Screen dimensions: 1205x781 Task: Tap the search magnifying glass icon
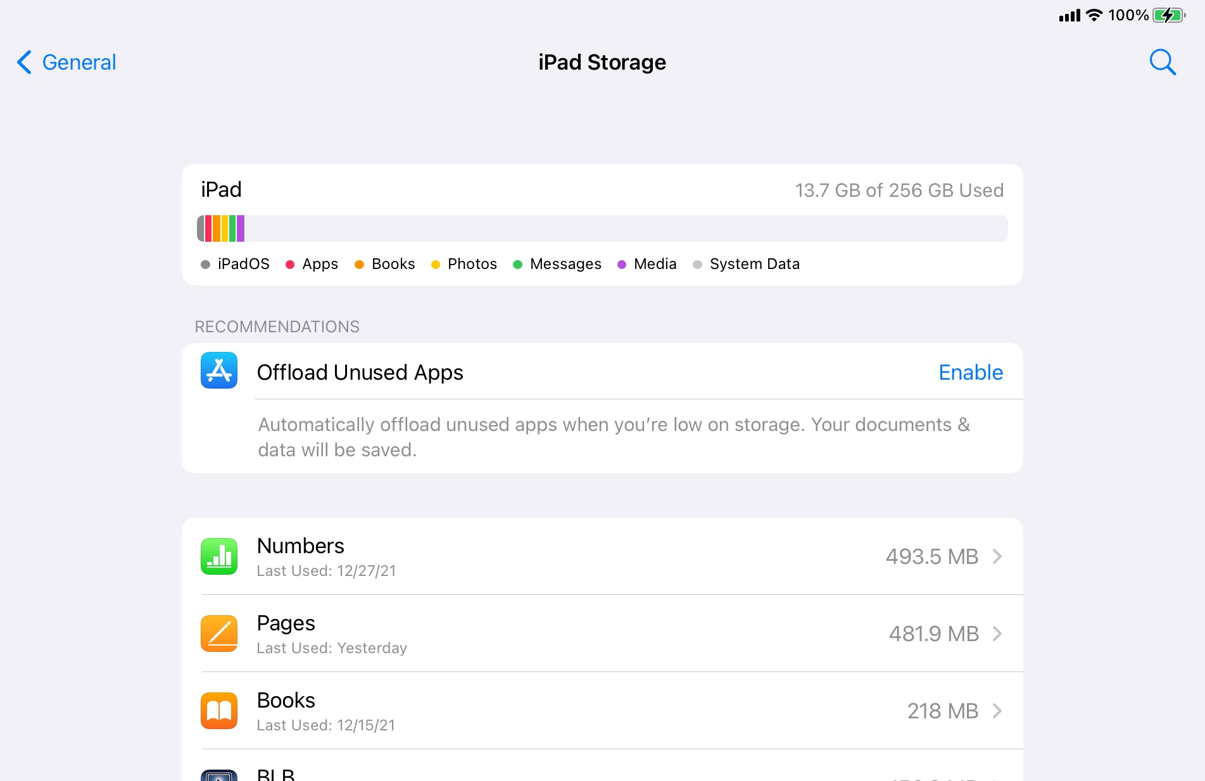[1162, 62]
